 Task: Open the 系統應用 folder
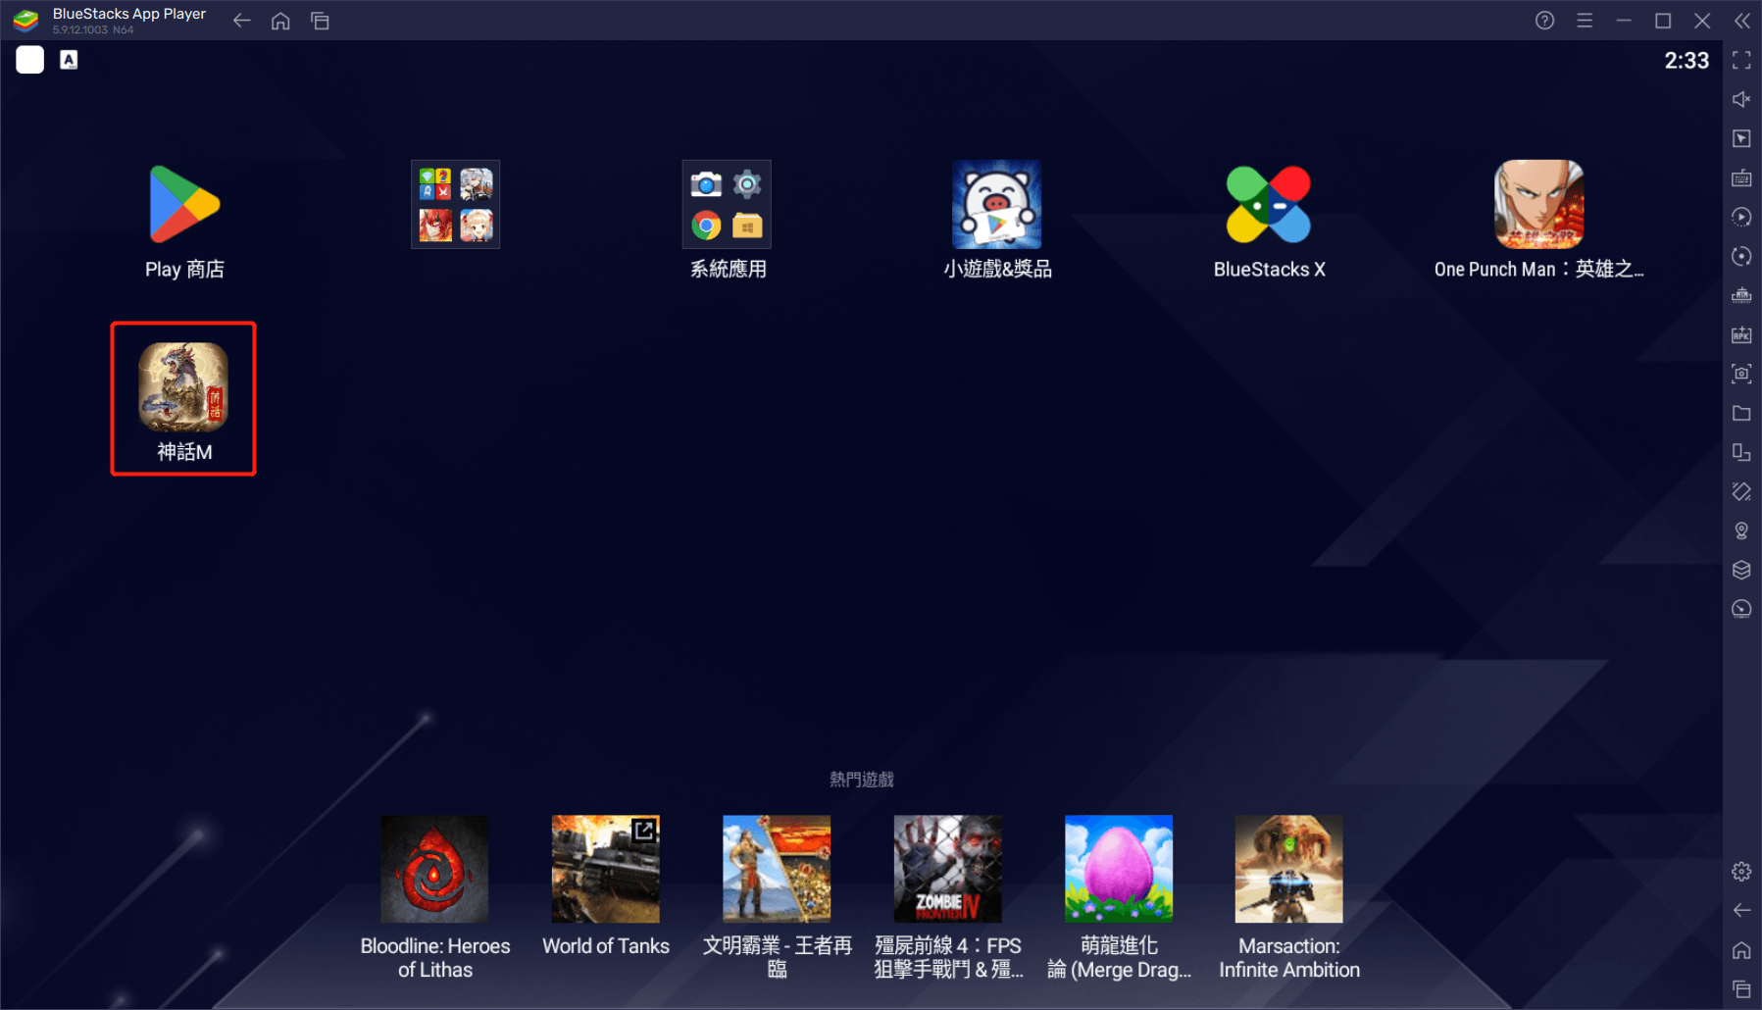(727, 205)
